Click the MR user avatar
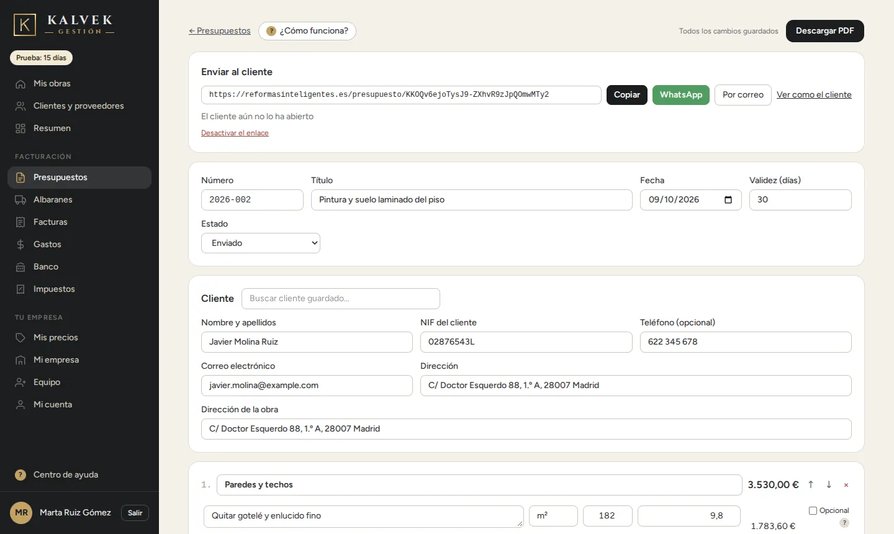 tap(21, 513)
